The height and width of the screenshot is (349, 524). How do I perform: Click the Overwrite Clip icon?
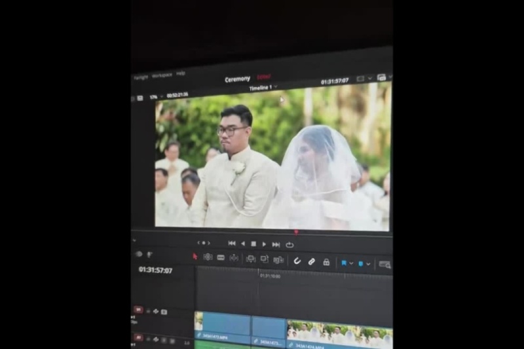[265, 259]
